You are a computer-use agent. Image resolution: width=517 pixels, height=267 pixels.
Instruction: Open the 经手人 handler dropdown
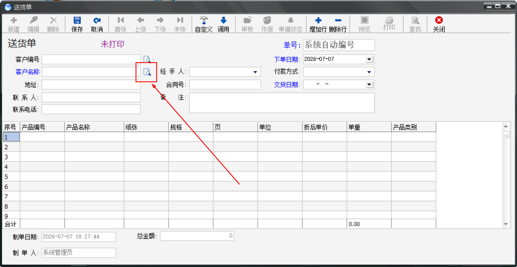[x=255, y=72]
